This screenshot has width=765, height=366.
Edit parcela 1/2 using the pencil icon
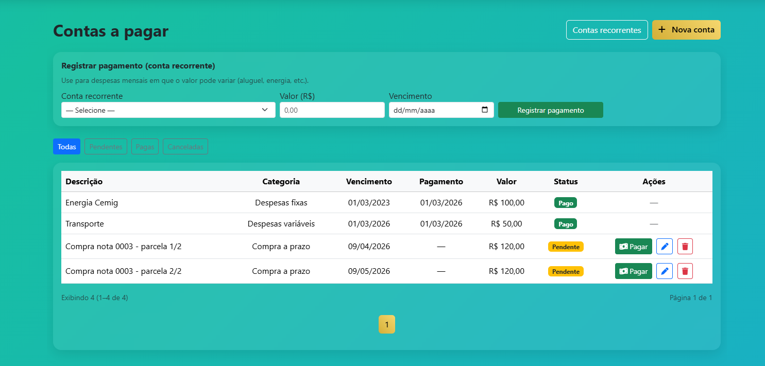click(664, 246)
